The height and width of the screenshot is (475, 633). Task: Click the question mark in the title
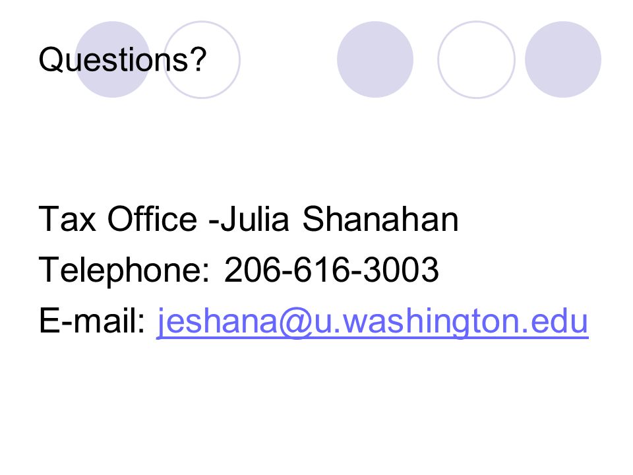click(198, 59)
